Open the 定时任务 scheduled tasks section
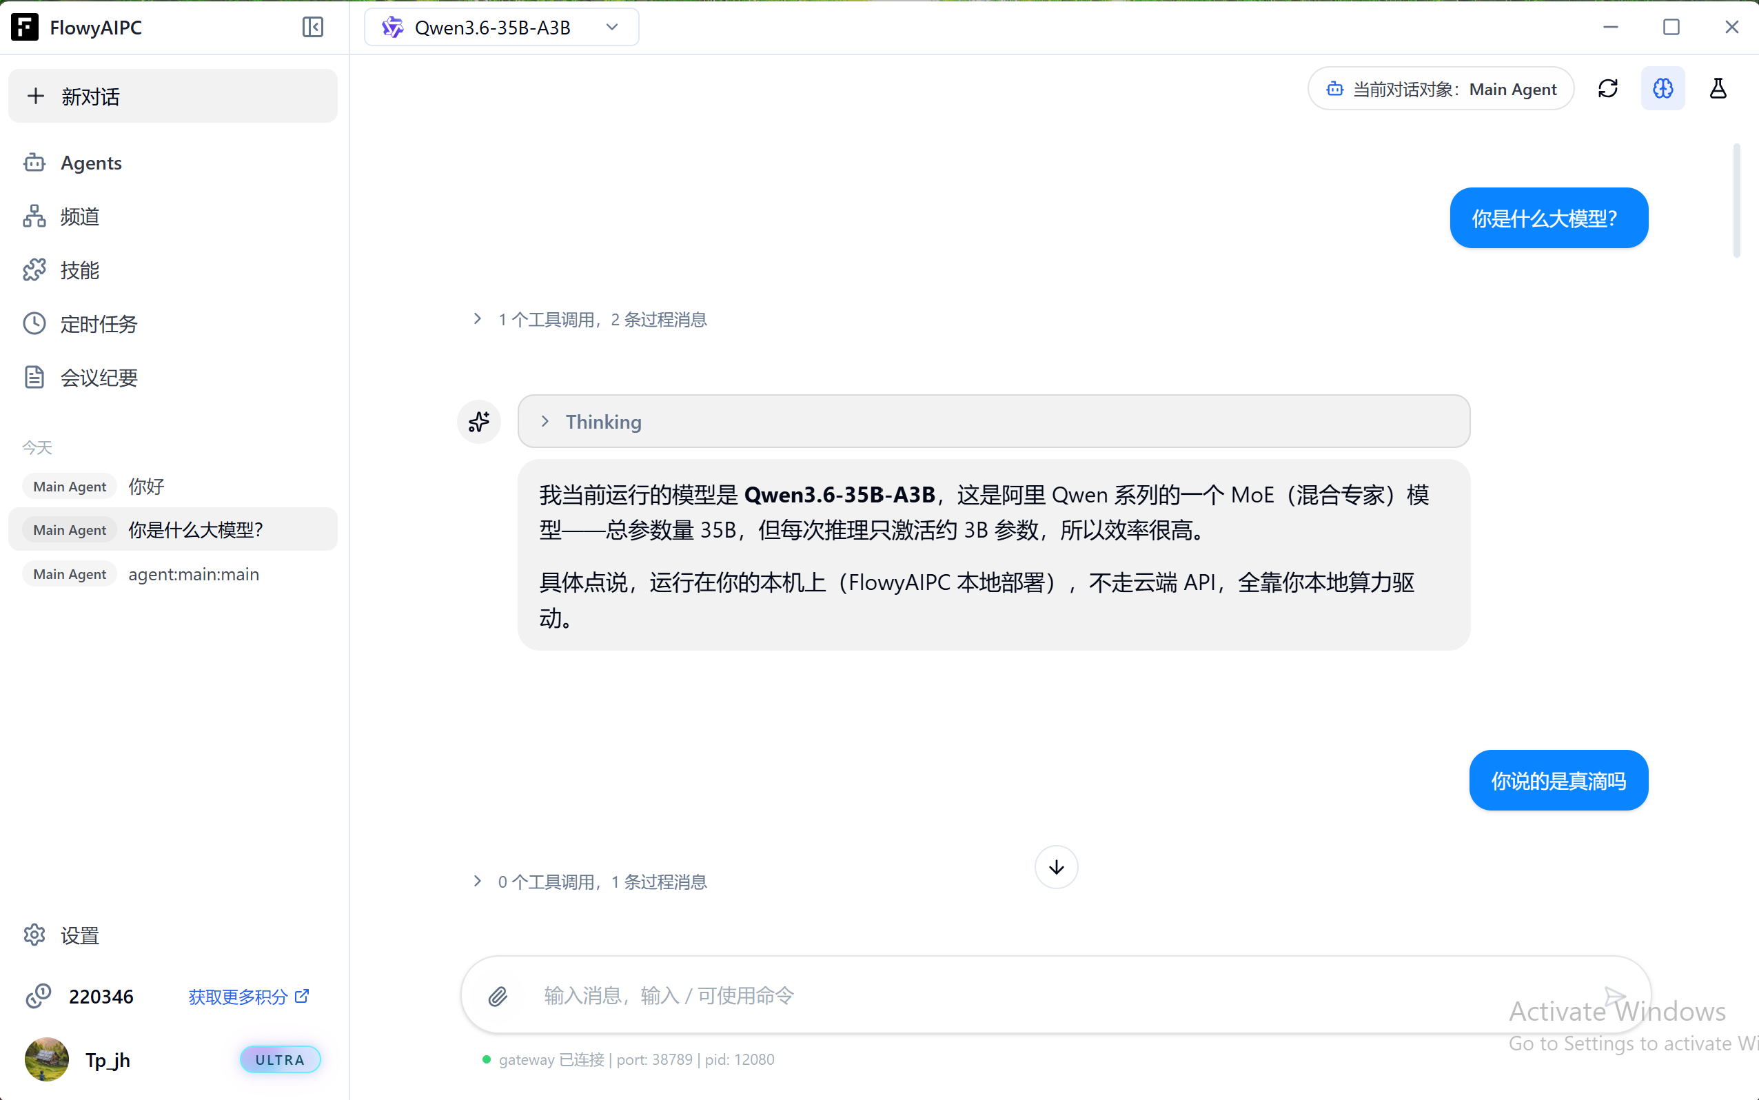The height and width of the screenshot is (1100, 1759). point(173,324)
